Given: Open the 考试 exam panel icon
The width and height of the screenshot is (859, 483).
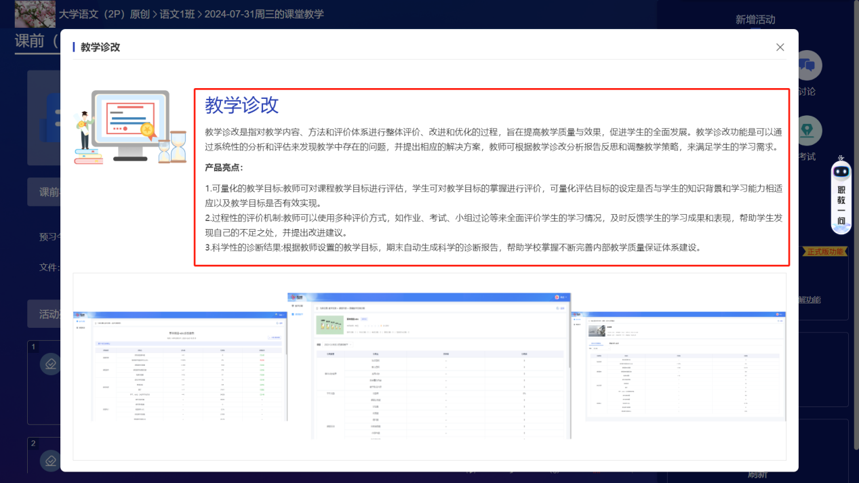Looking at the screenshot, I should tap(809, 129).
